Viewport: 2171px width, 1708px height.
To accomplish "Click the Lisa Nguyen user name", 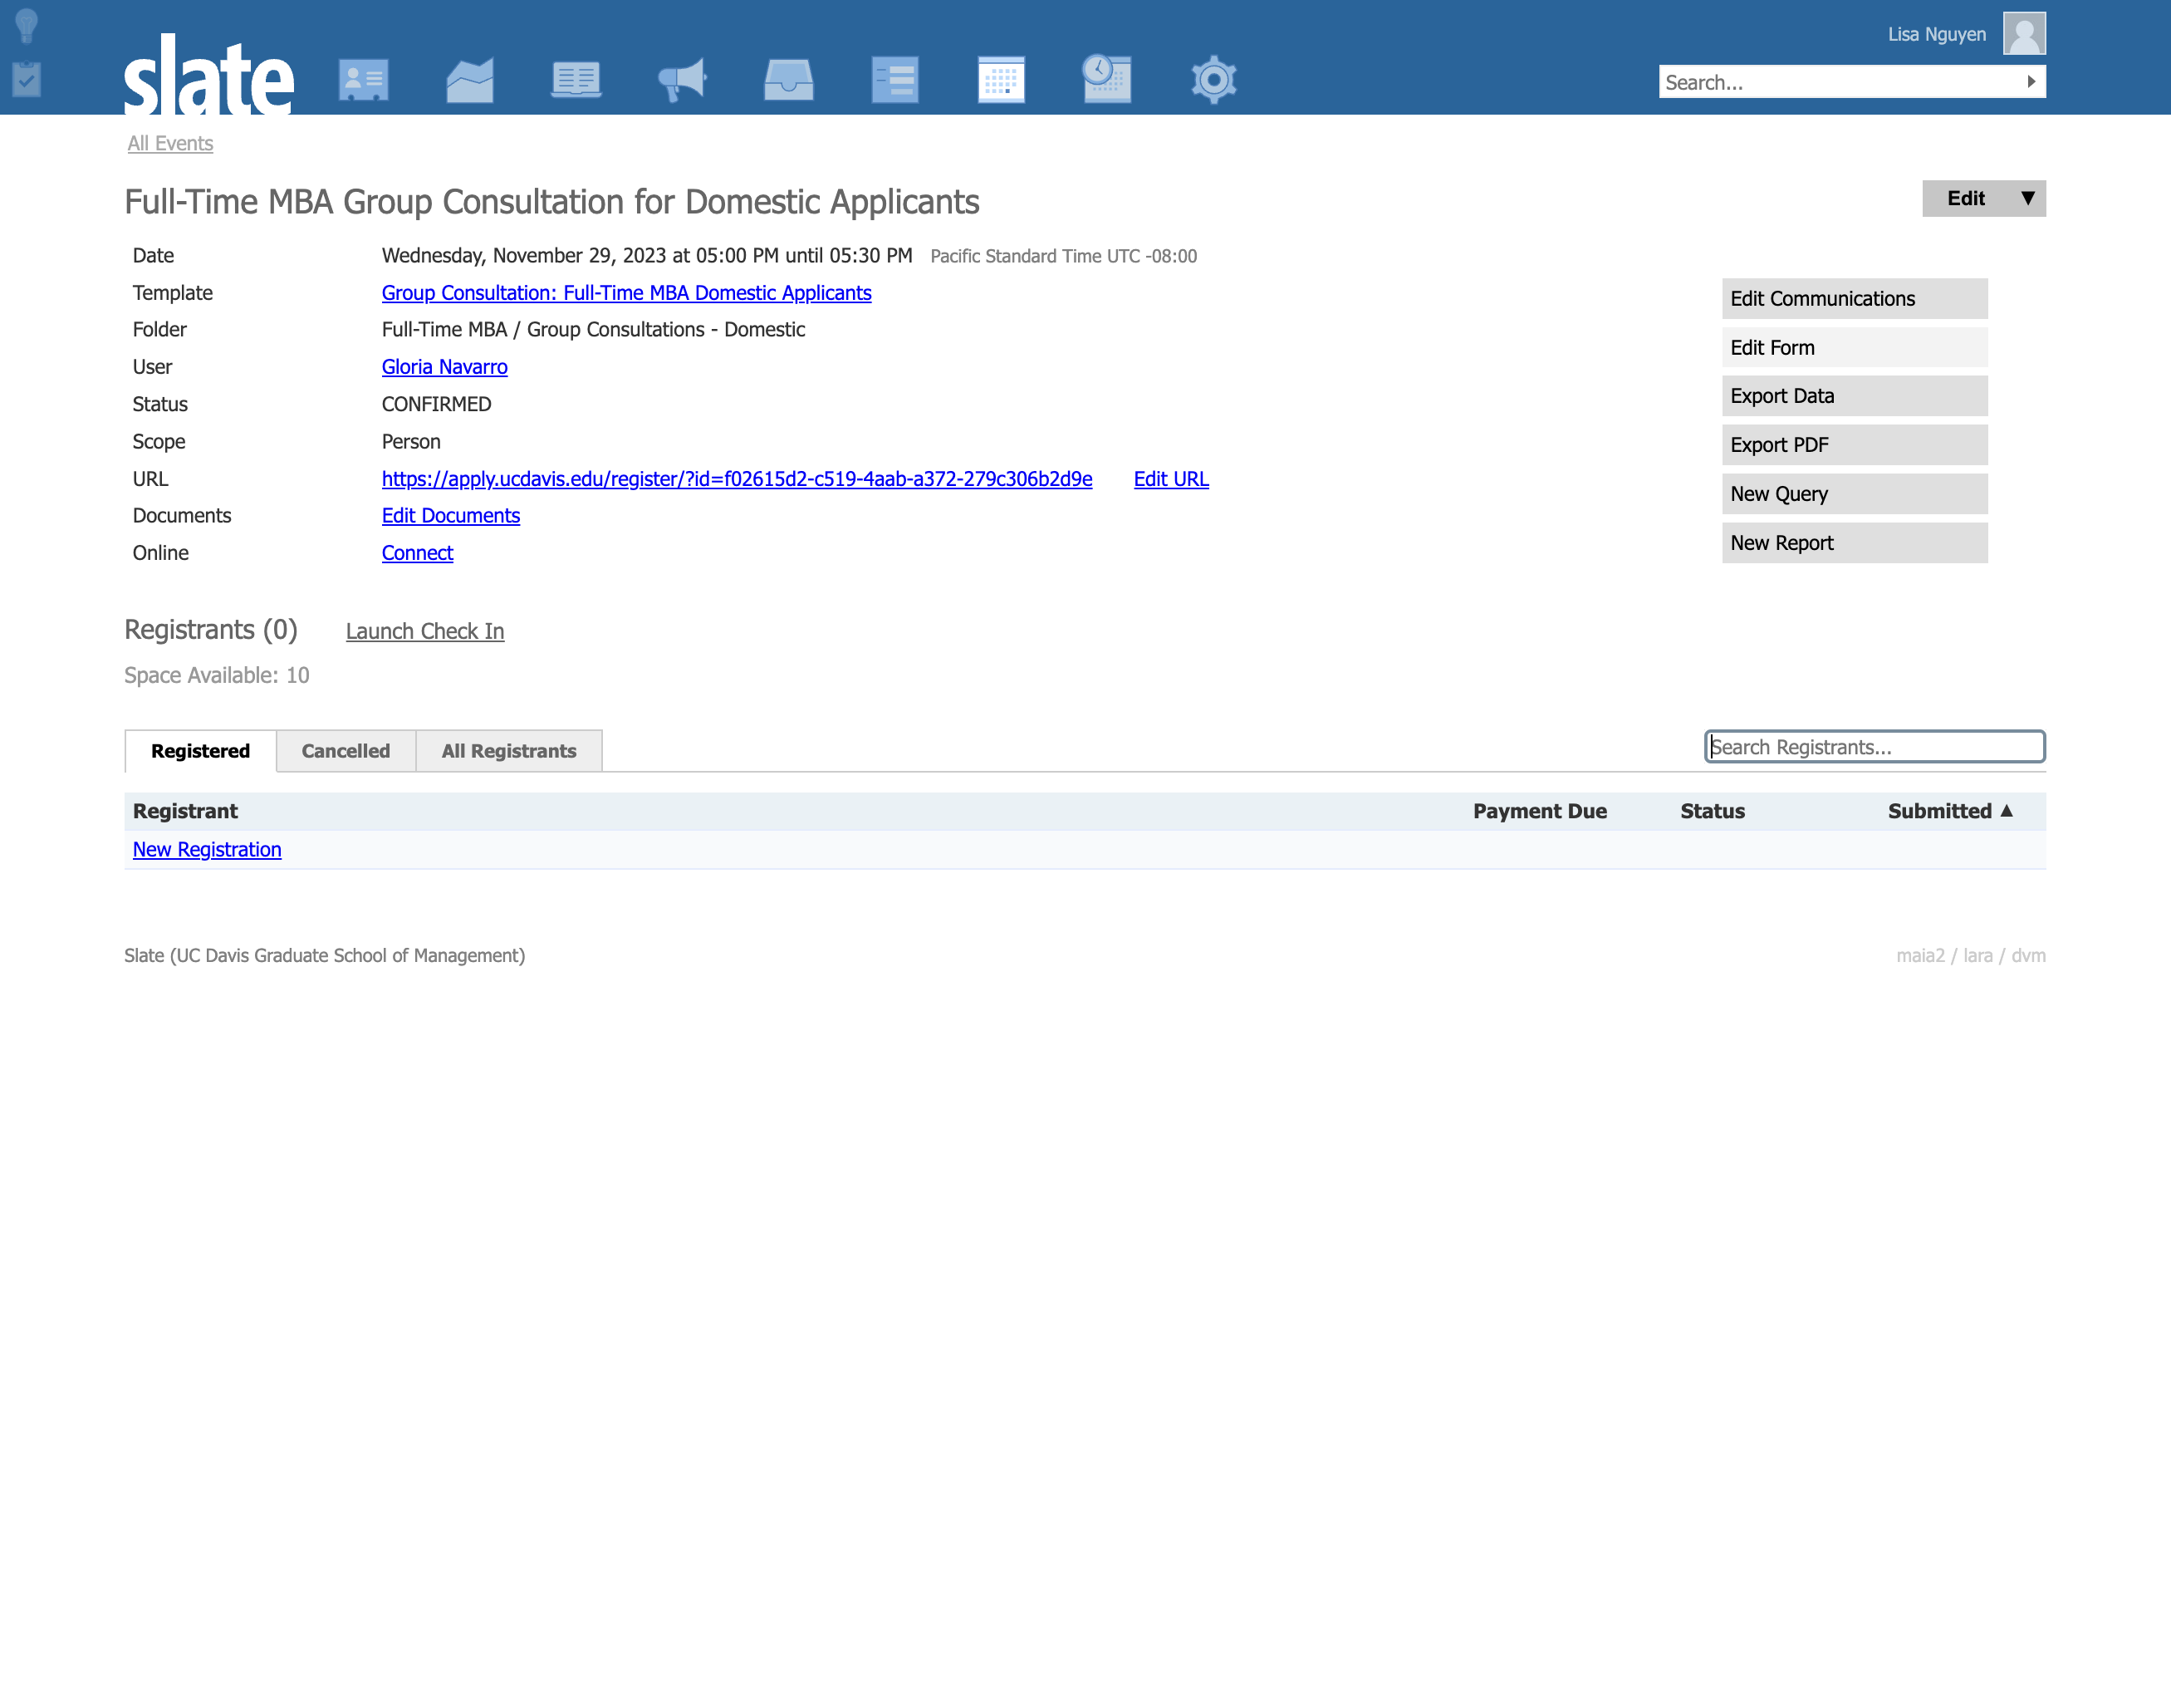I will pos(1936,34).
